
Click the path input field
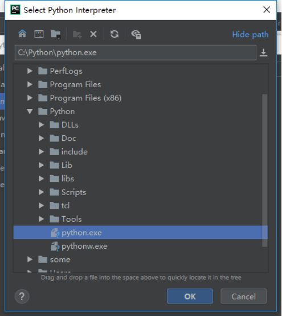coord(135,52)
